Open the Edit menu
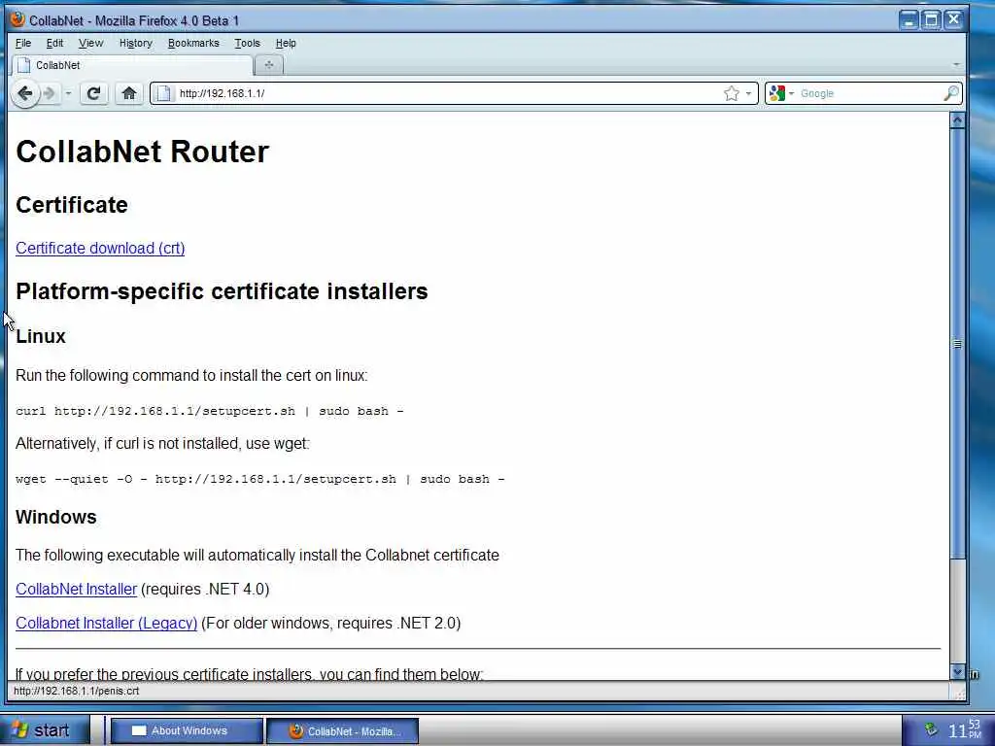This screenshot has width=995, height=746. 54,43
